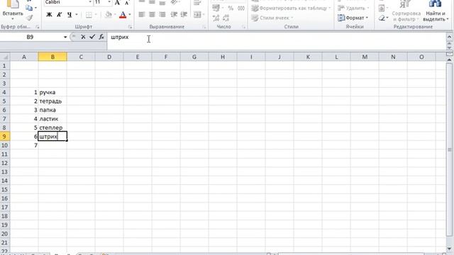Image resolution: width=454 pixels, height=255 pixels.
Task: Open the Calibri font name dropdown
Action: [x=90, y=2]
